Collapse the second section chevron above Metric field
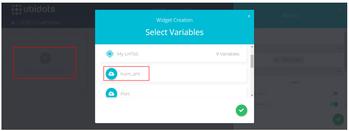The height and width of the screenshot is (131, 349). tap(339, 71)
